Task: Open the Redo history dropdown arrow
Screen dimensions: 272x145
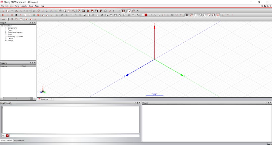Action: (x=30, y=11)
